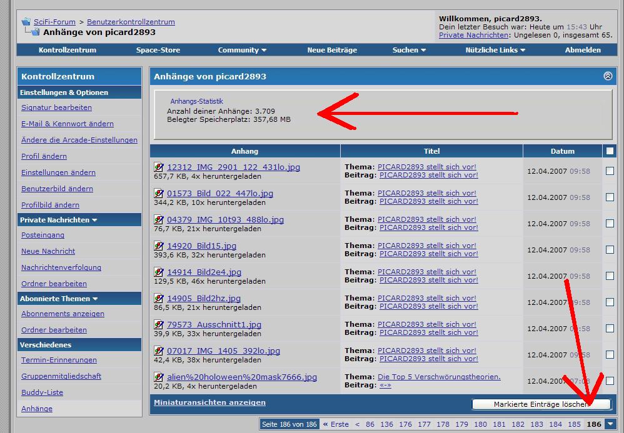This screenshot has height=433, width=624.
Task: Click the file icon next to 14905_Bild2hz.jpg
Action: (x=159, y=298)
